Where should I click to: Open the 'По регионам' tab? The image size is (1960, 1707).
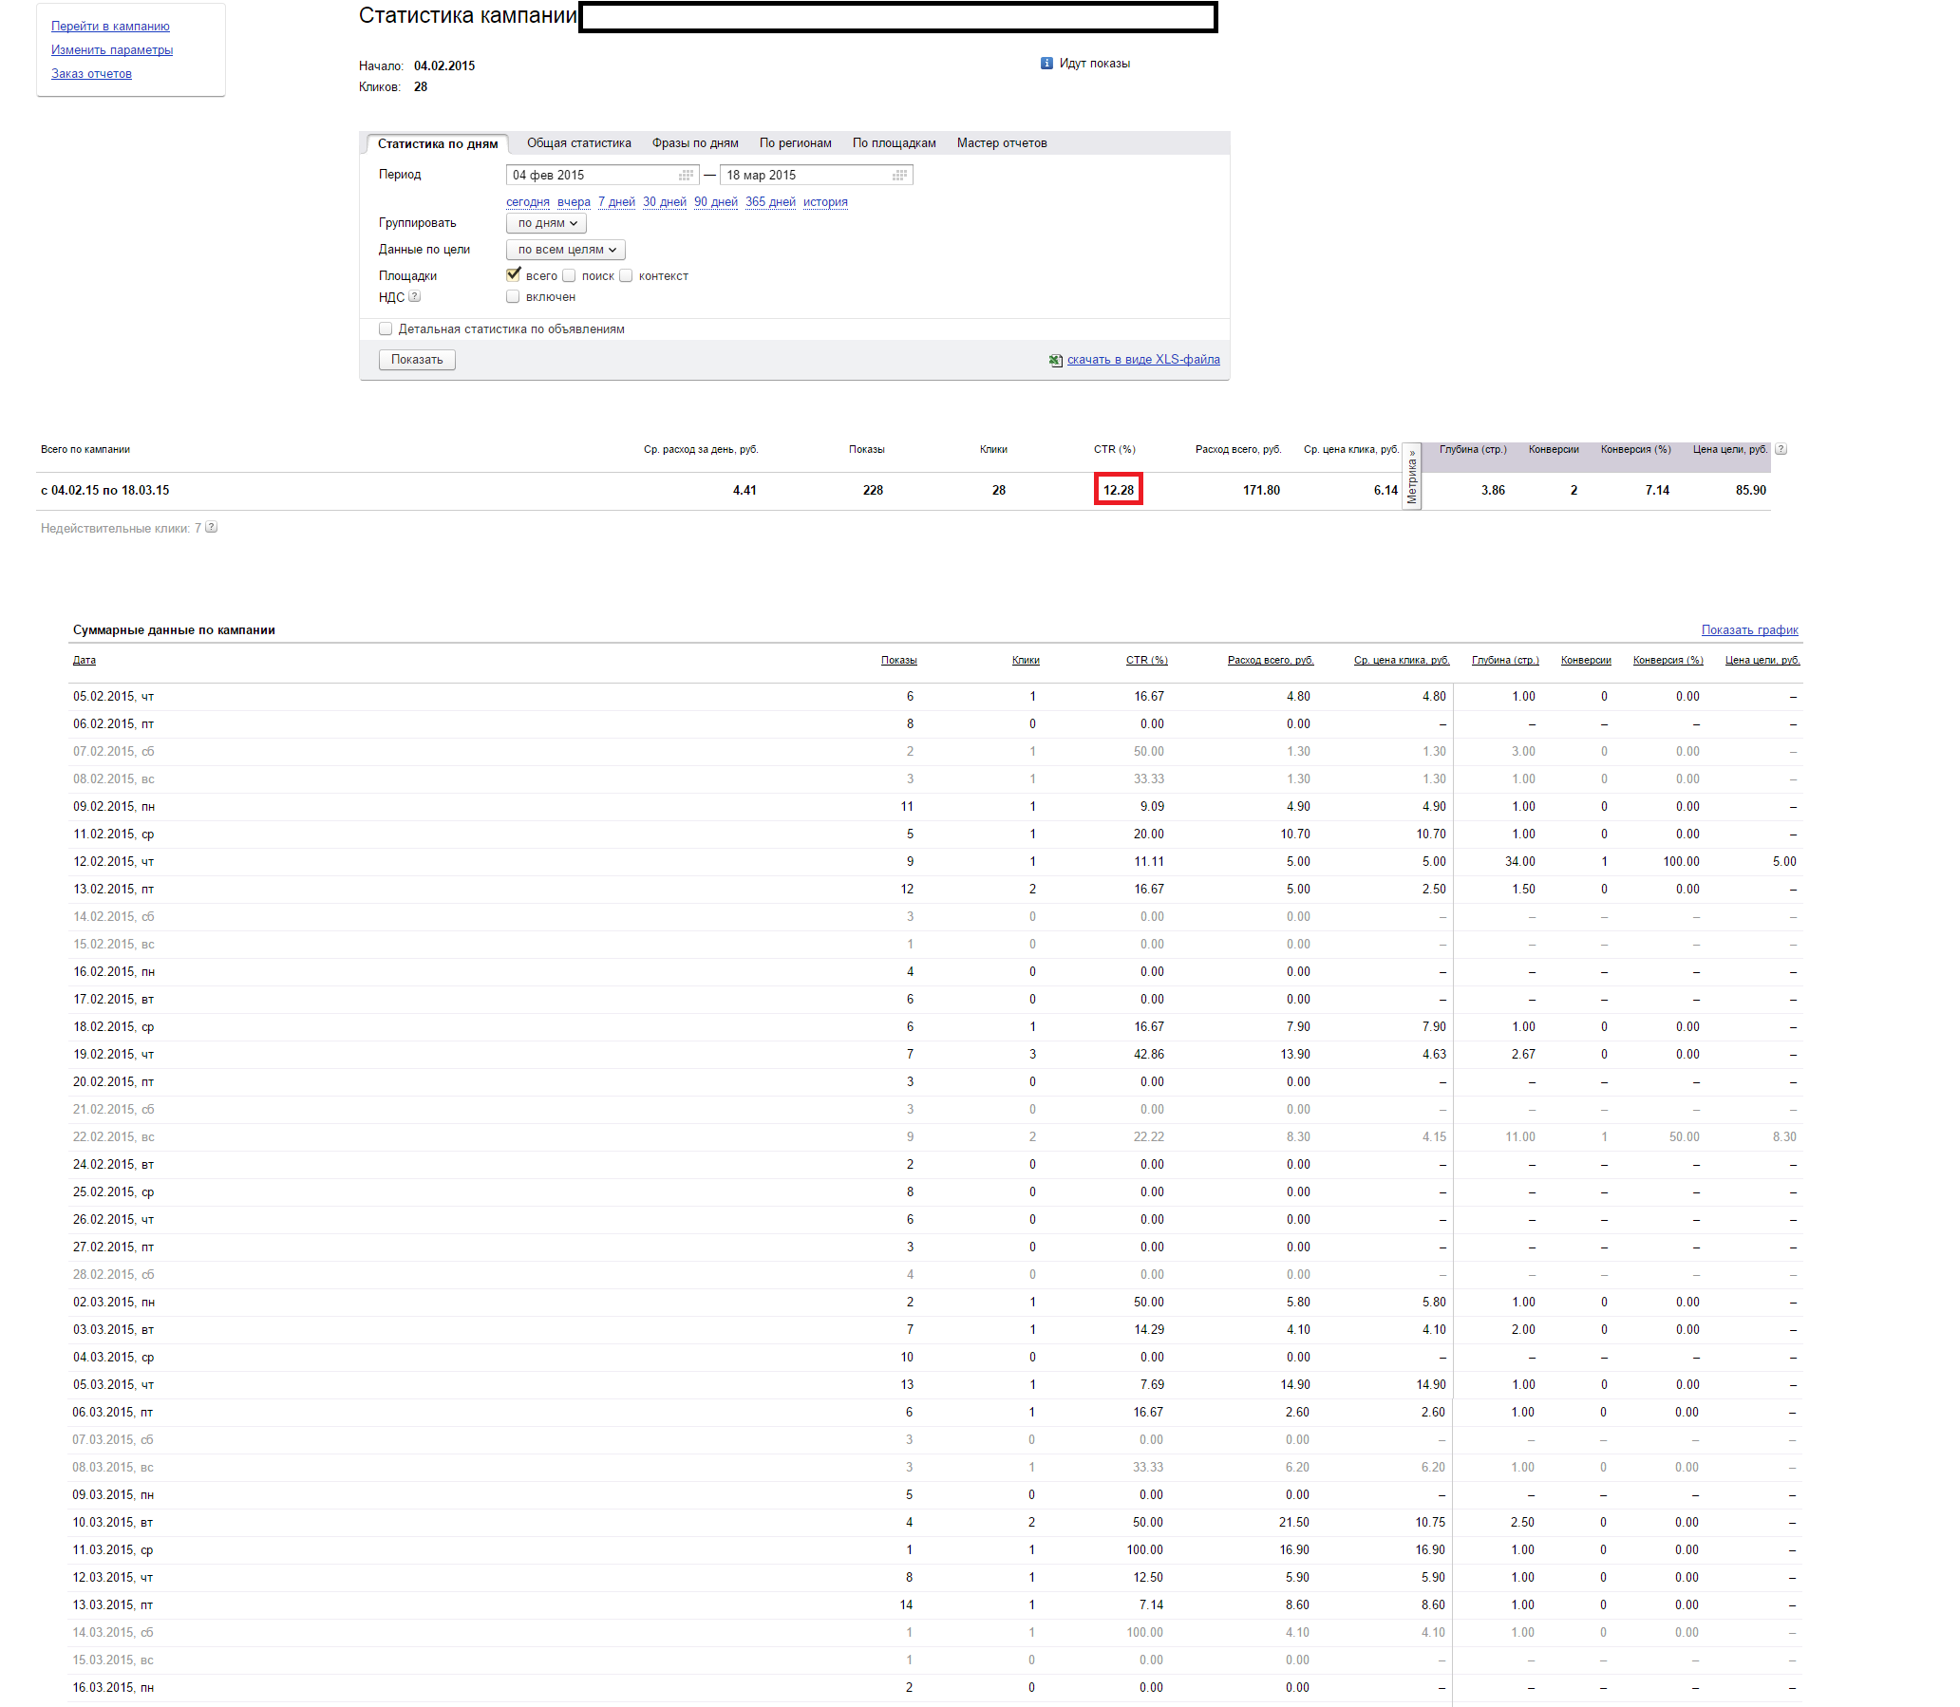(795, 144)
